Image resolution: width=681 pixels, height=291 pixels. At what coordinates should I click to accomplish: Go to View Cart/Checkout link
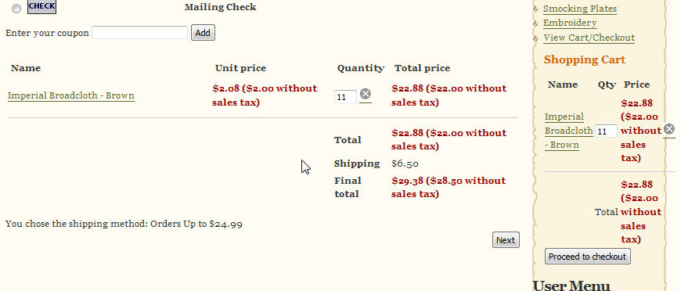(x=589, y=38)
